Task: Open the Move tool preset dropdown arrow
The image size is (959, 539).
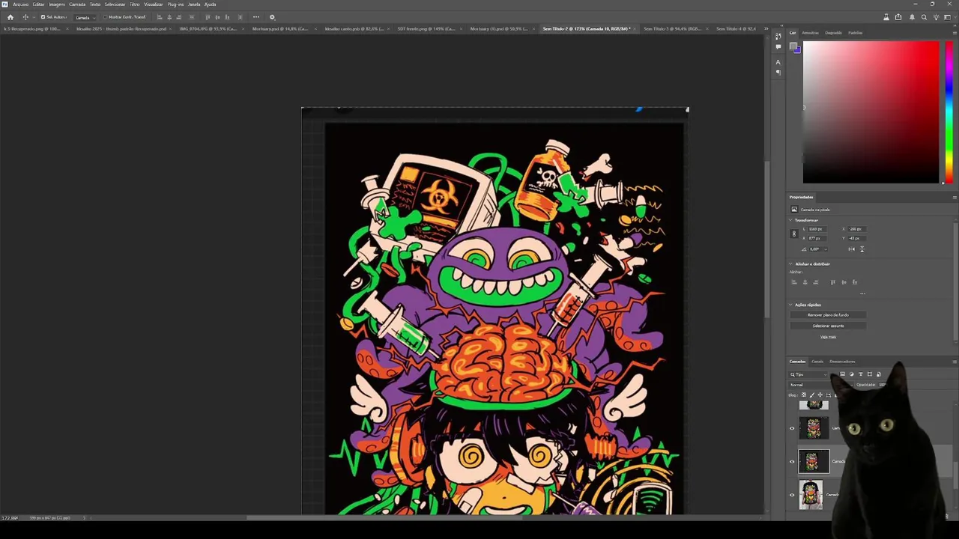Action: pos(34,17)
